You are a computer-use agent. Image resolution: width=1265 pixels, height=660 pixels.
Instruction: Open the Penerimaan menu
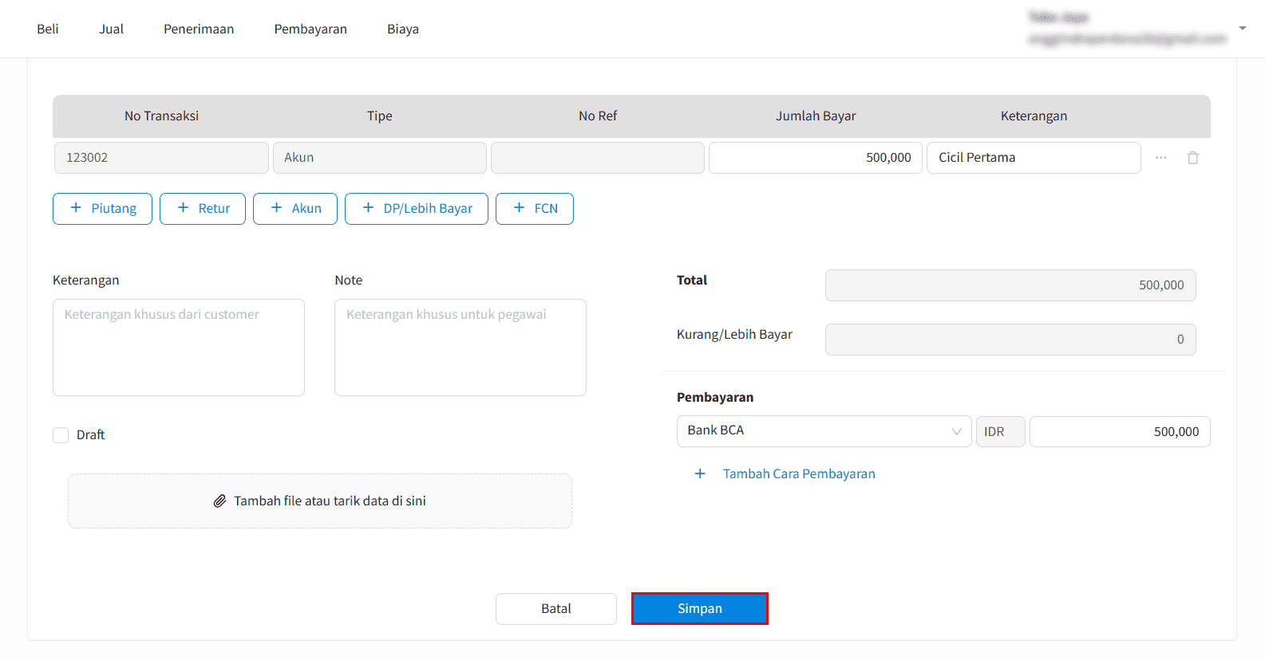(x=199, y=29)
